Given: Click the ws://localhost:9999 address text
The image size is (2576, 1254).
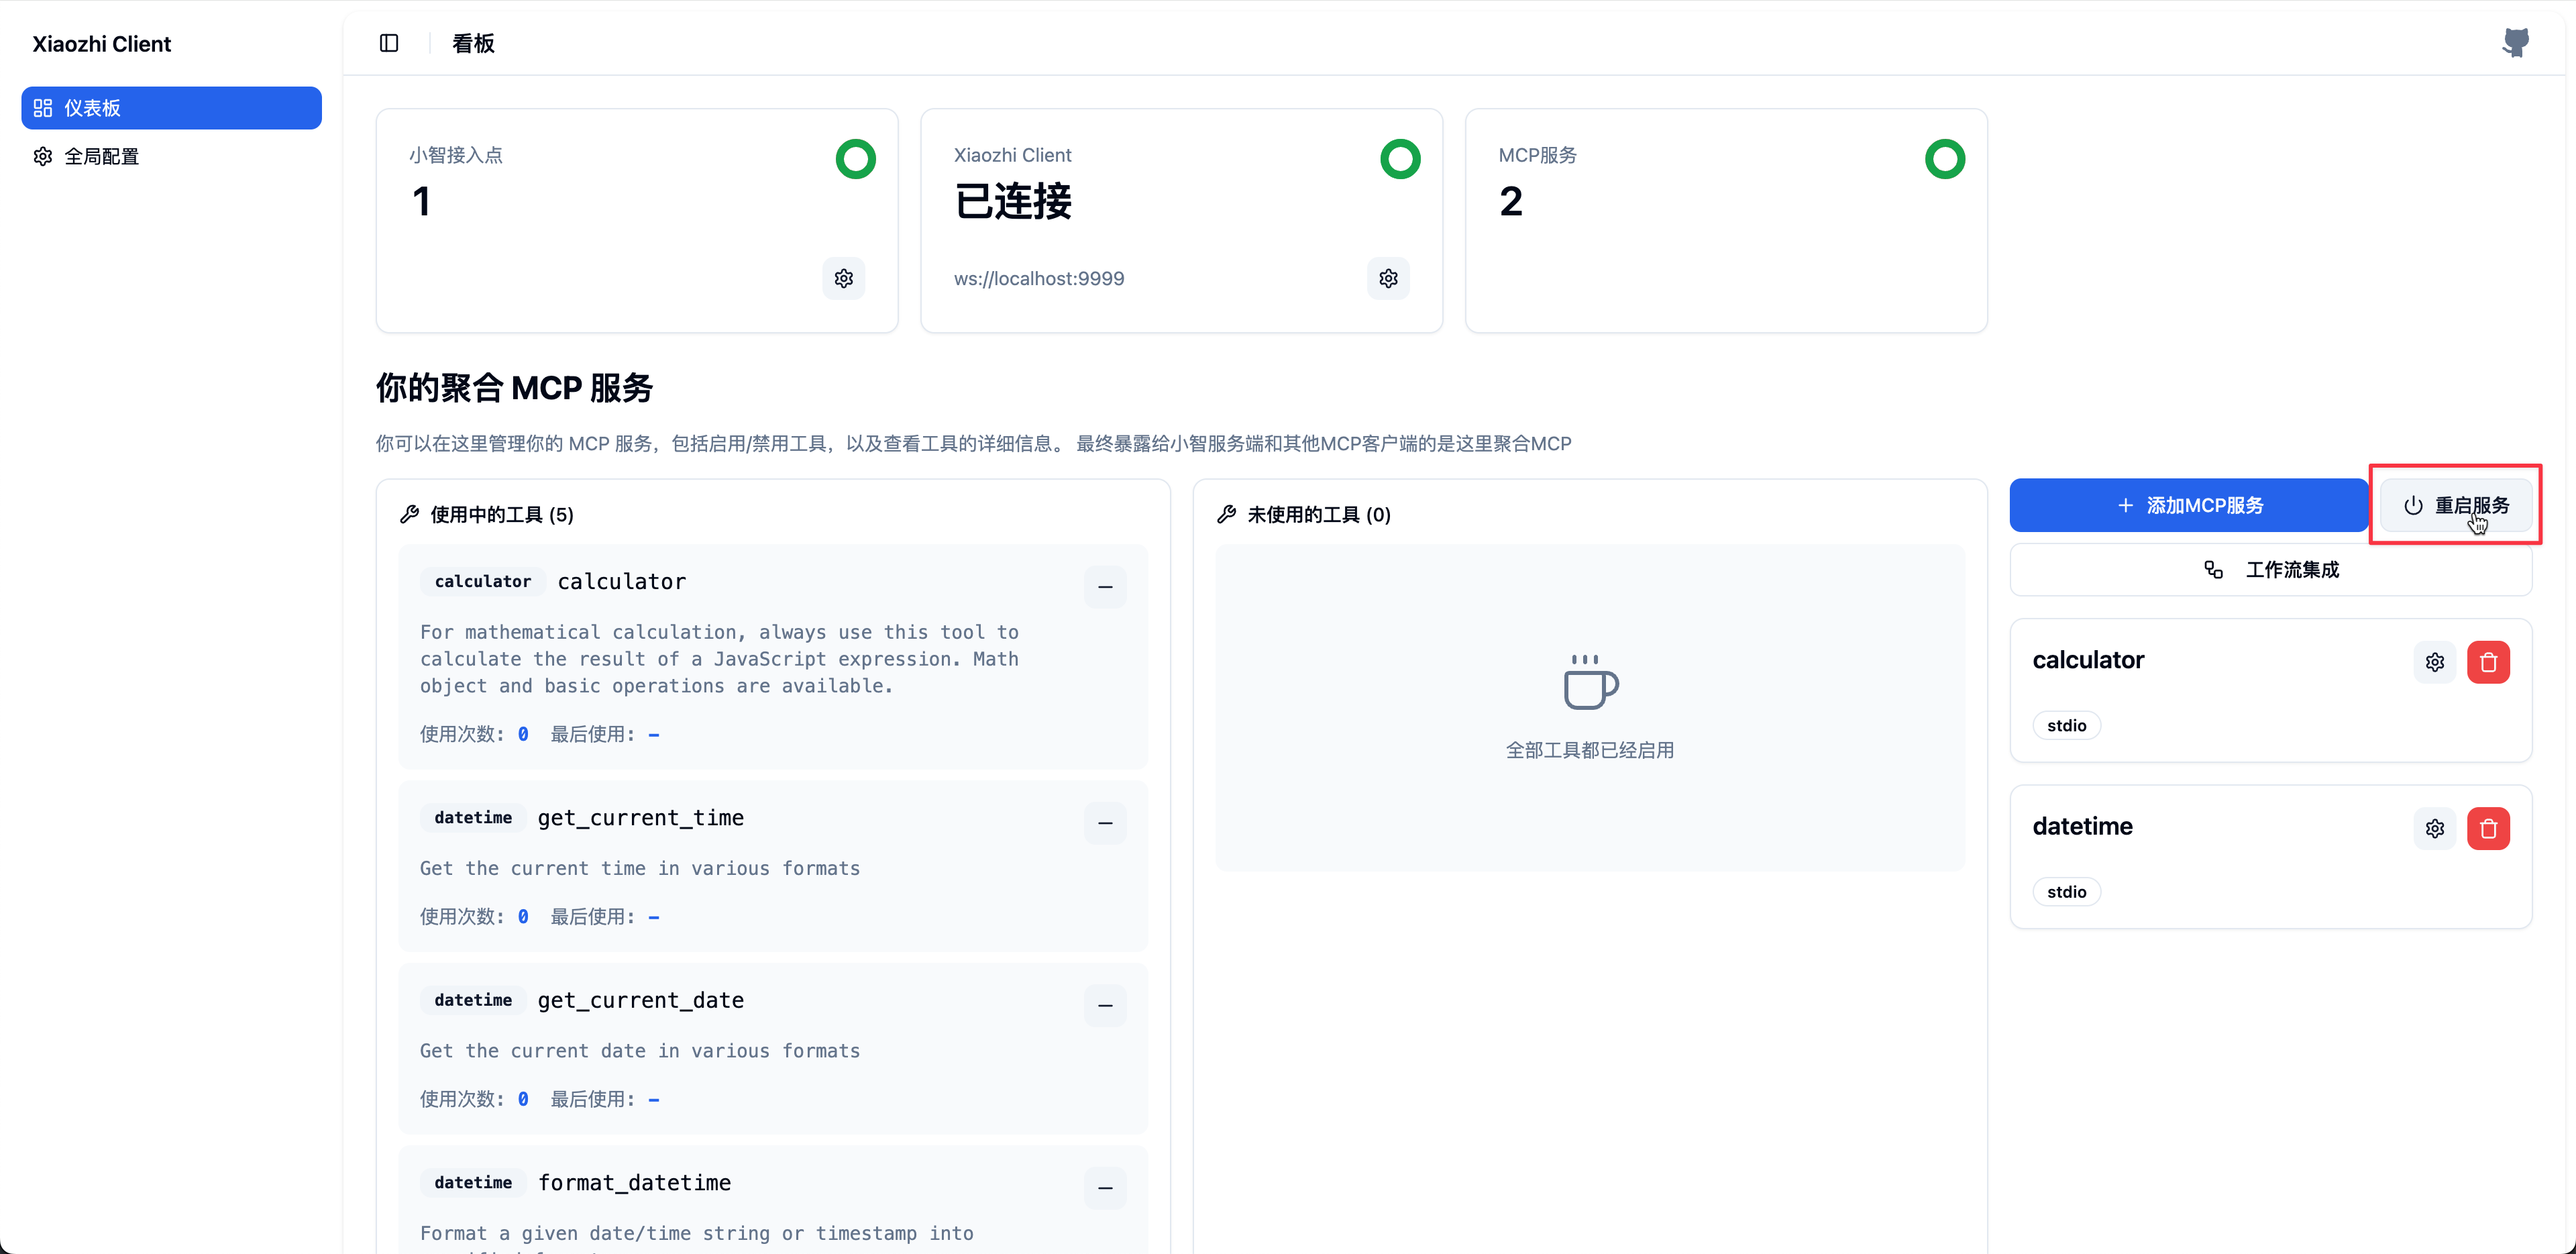Looking at the screenshot, I should [x=1038, y=279].
